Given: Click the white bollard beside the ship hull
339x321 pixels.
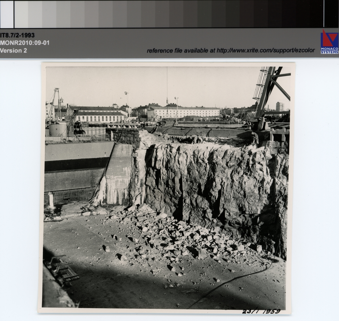Looking at the screenshot, I should coord(51,199).
